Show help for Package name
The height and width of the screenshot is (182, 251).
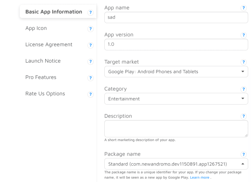tap(244, 154)
